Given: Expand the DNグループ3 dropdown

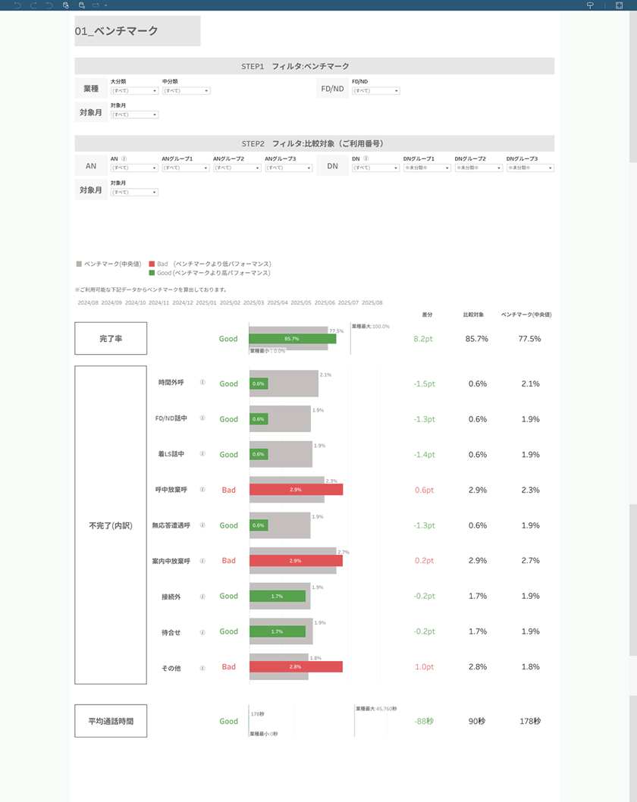Looking at the screenshot, I should [x=530, y=168].
